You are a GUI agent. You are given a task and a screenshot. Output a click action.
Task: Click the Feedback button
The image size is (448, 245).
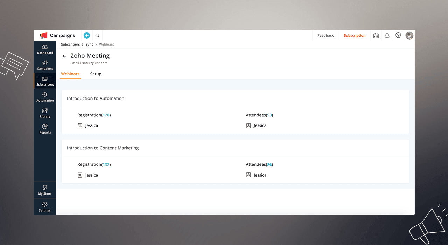pos(325,35)
